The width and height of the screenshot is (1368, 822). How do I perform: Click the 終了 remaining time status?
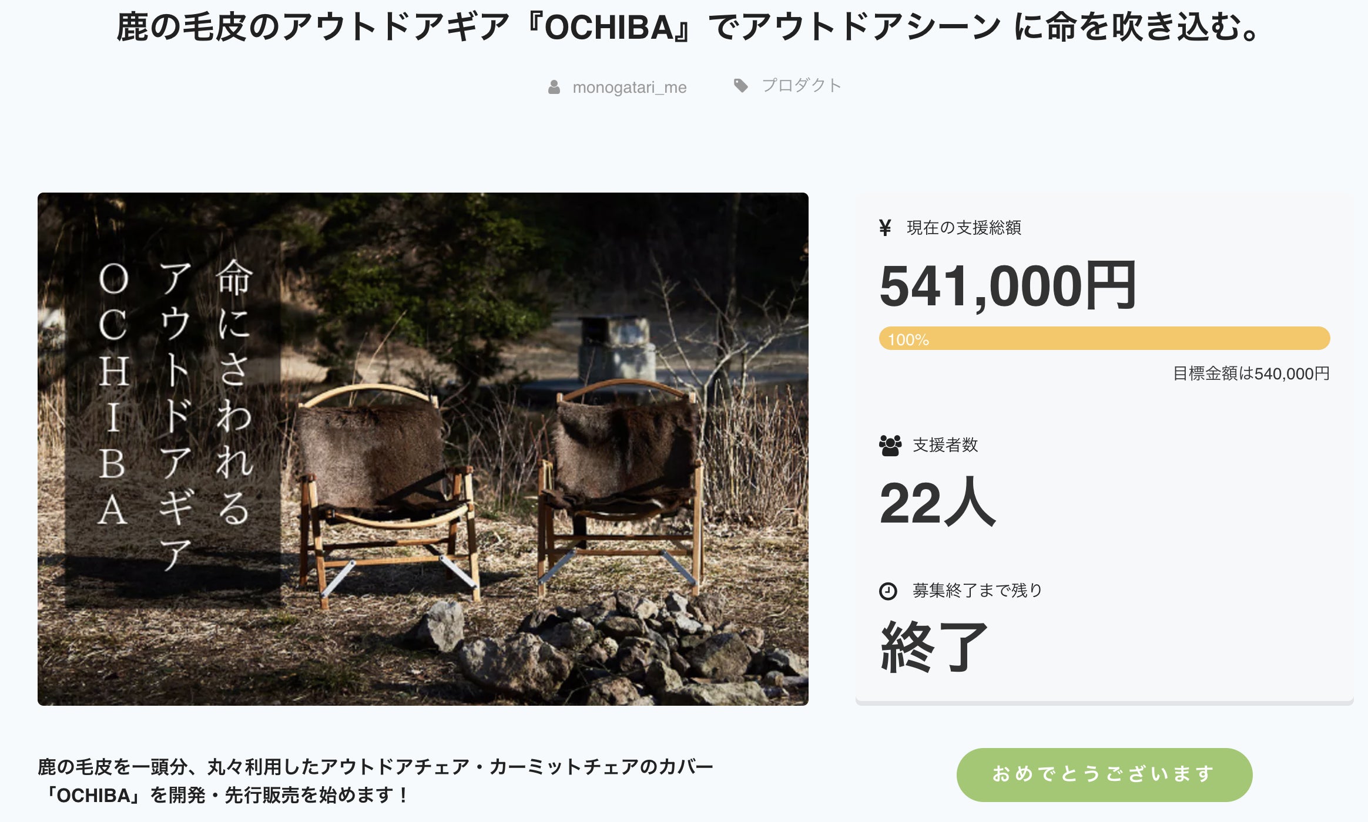934,647
